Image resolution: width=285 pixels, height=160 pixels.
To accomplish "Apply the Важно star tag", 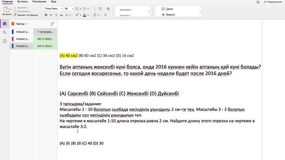I will pyautogui.click(x=168, y=15).
